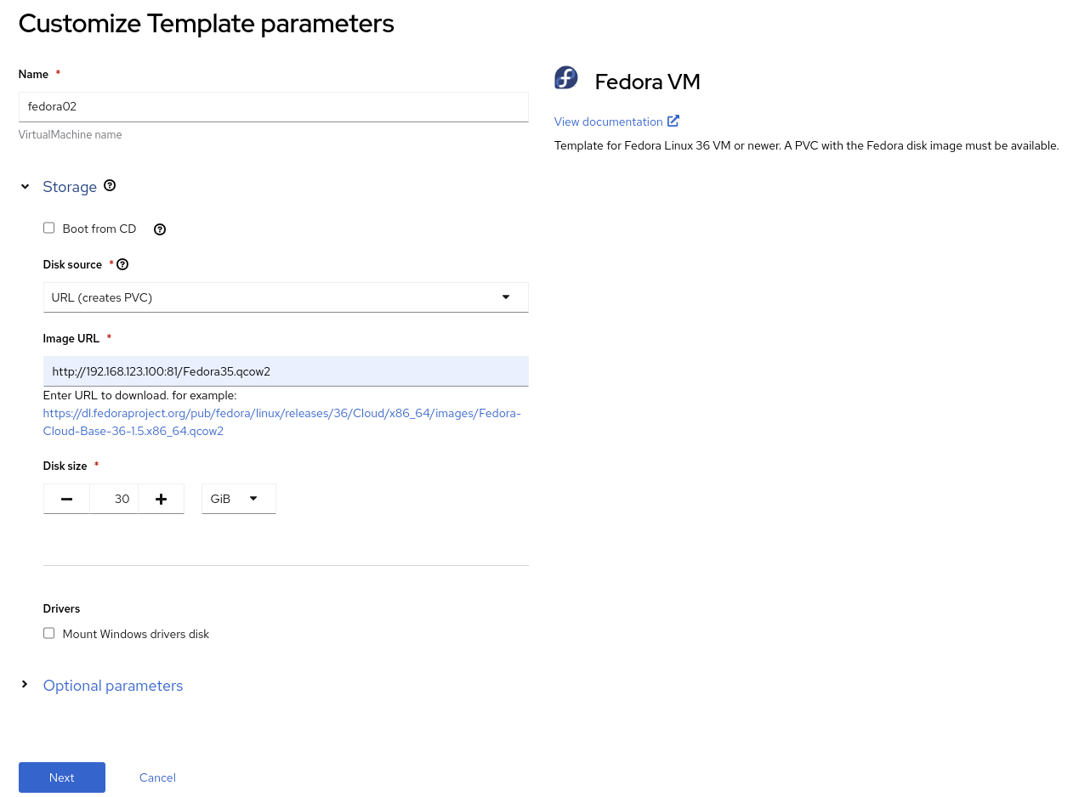Open the GiB unit dropdown
This screenshot has width=1079, height=797.
238,499
